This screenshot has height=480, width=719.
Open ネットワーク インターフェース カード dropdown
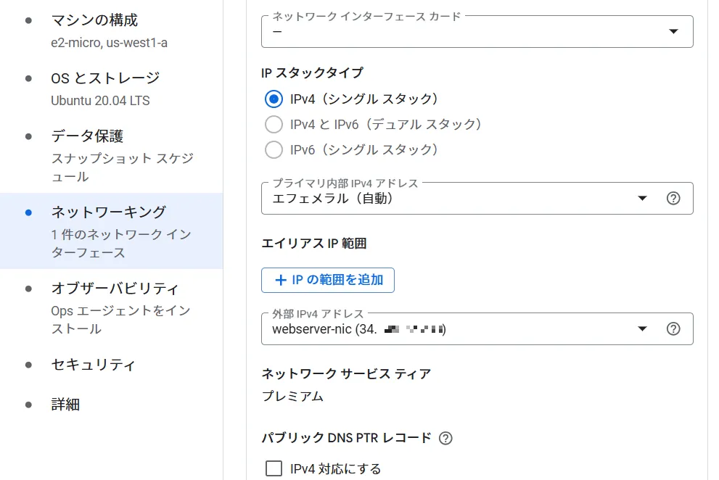(477, 31)
